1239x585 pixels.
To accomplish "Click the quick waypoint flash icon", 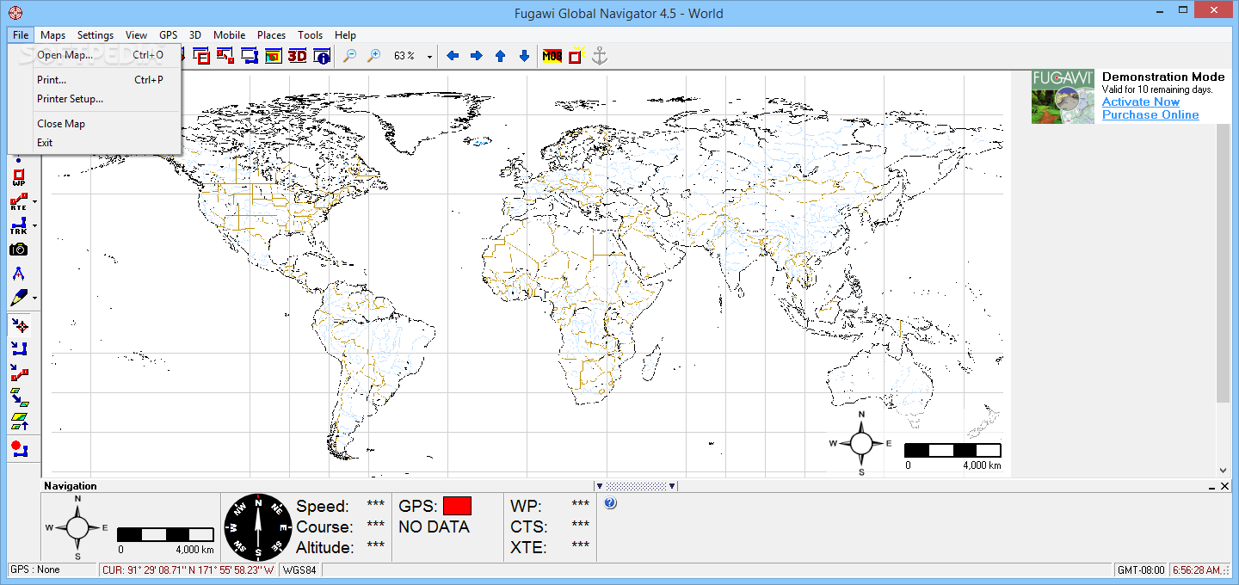I will click(x=576, y=56).
